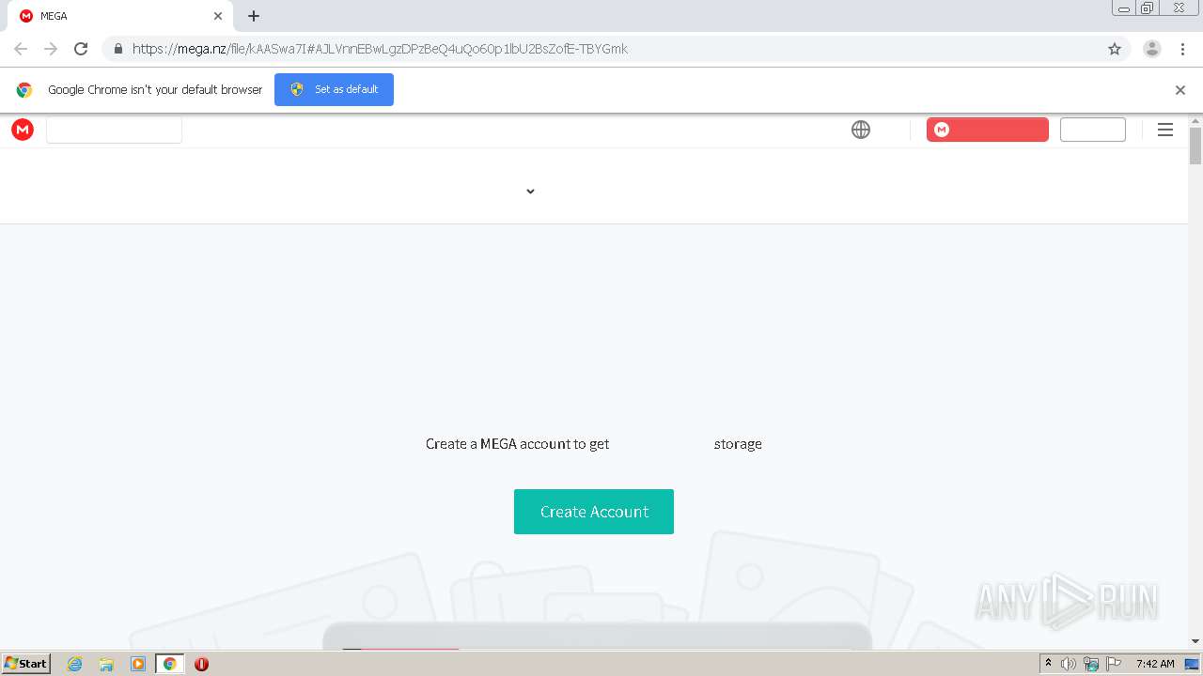This screenshot has height=676, width=1203.
Task: Open the Windows Start menu
Action: pos(26,663)
